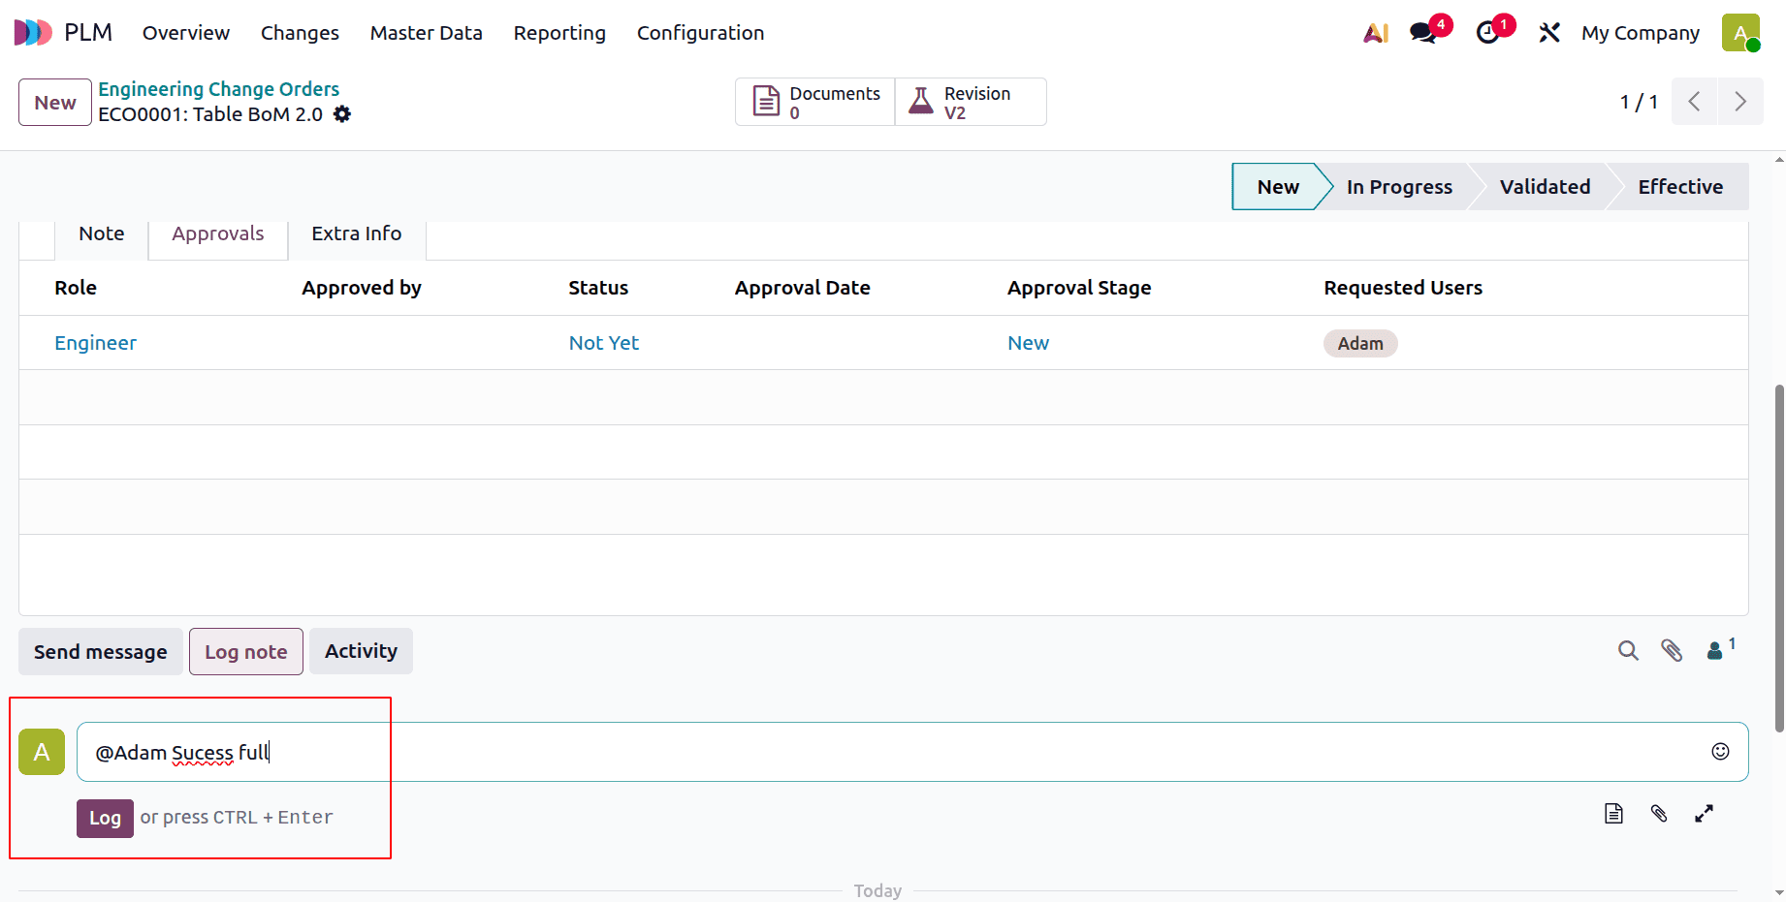Switch to the Extra Info tab
Screen dimensions: 1786x902
pos(357,233)
